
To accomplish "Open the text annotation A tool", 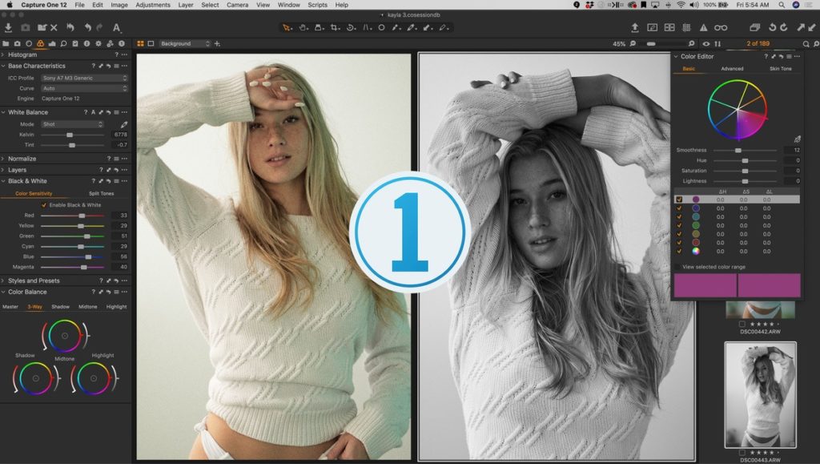I will click(x=117, y=27).
